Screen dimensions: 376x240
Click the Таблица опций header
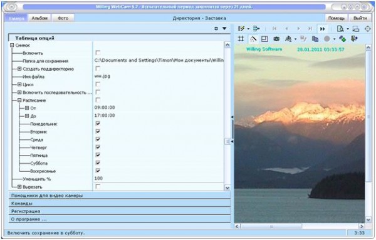pyautogui.click(x=120, y=38)
